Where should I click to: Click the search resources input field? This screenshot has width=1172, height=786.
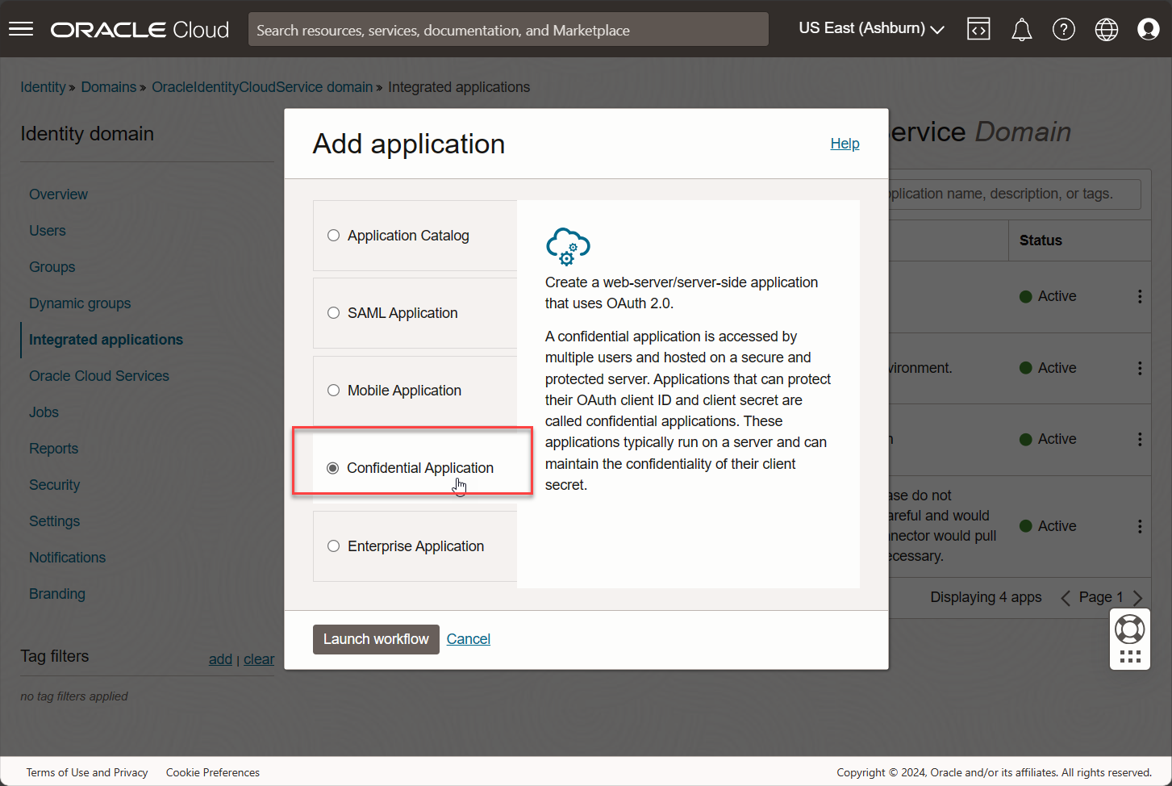point(508,29)
